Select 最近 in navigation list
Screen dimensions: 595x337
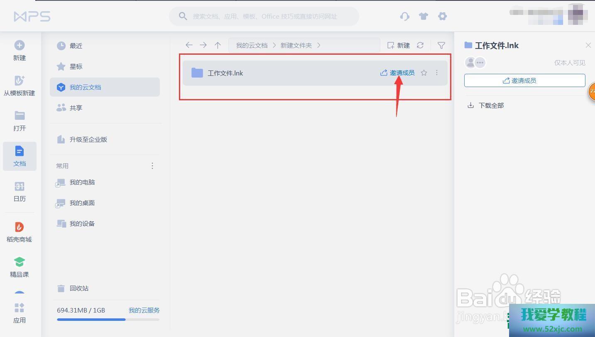coord(76,46)
